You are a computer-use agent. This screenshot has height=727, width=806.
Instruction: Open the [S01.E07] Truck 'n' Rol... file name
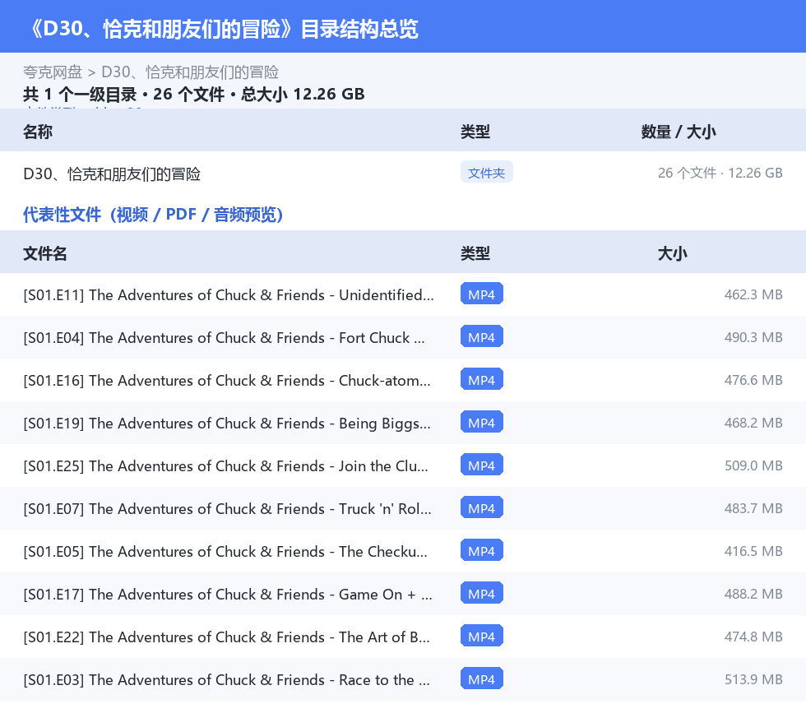click(x=227, y=508)
